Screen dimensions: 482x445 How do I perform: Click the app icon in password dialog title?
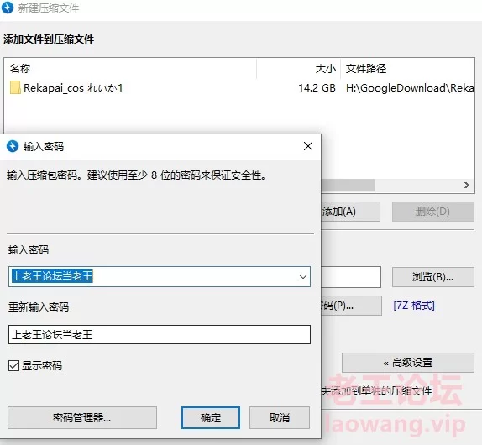(x=13, y=146)
